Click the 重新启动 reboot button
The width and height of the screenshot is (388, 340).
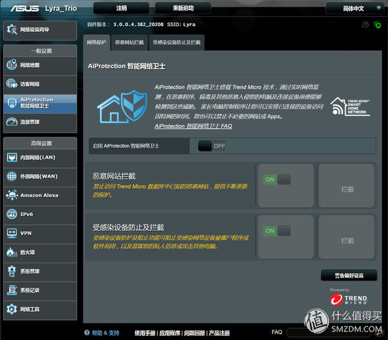(x=183, y=8)
